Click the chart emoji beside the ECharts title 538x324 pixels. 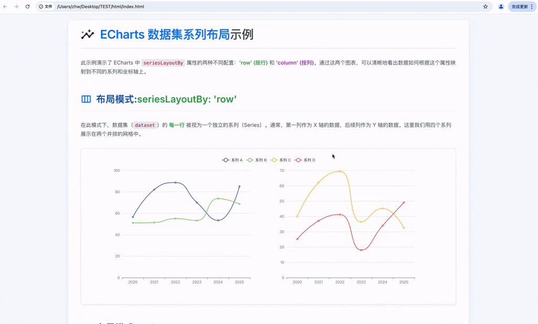[x=87, y=34]
